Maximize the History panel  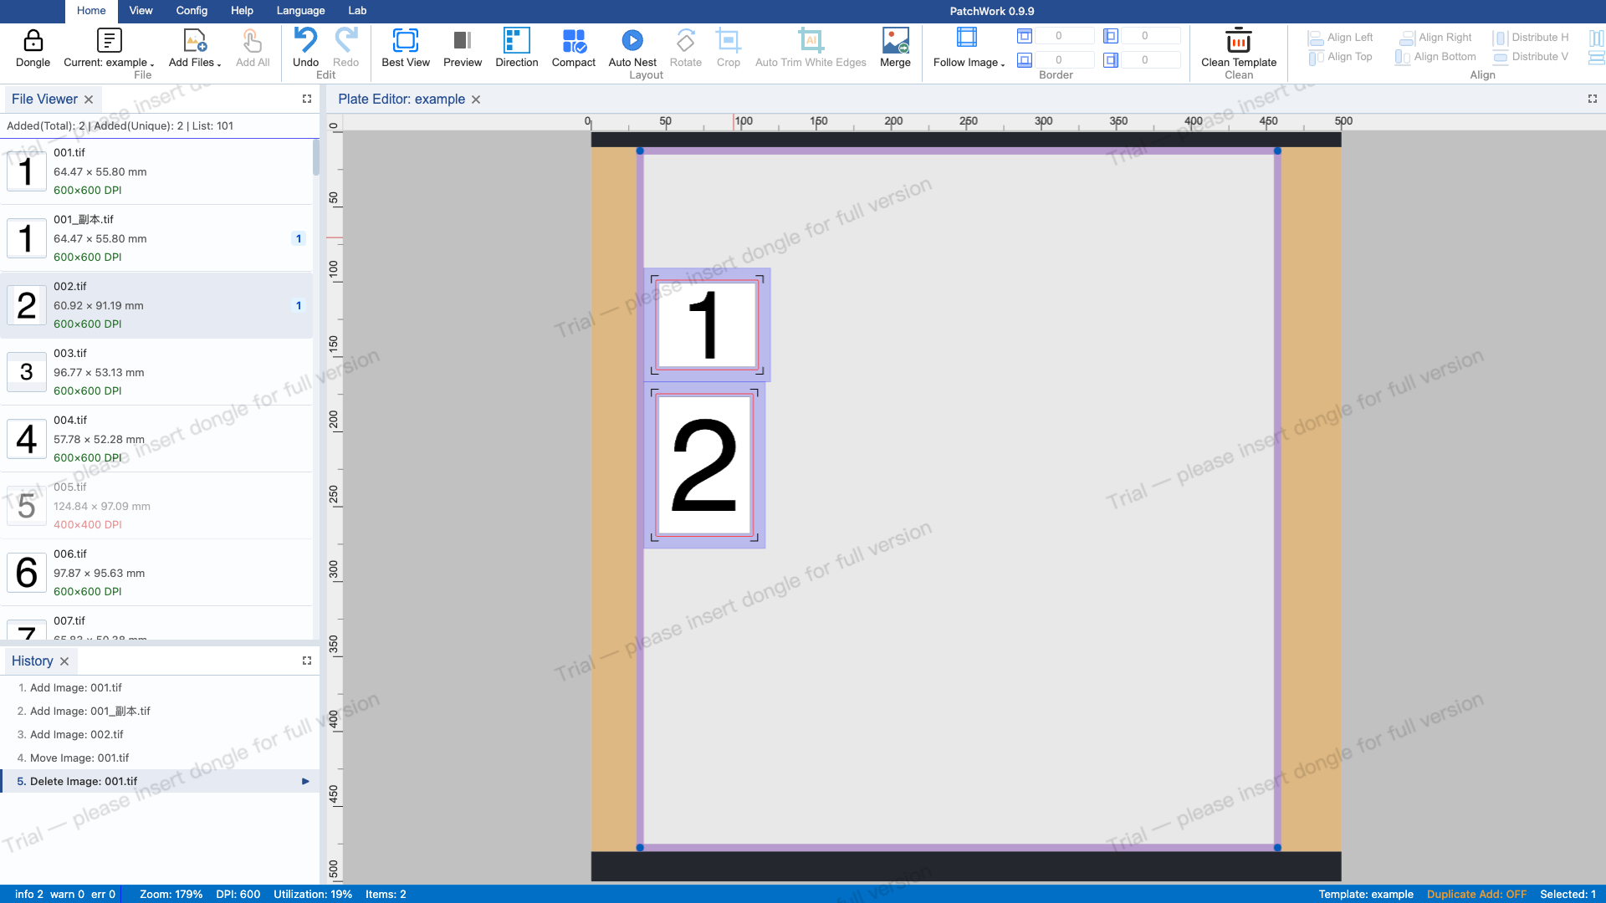[x=307, y=661]
